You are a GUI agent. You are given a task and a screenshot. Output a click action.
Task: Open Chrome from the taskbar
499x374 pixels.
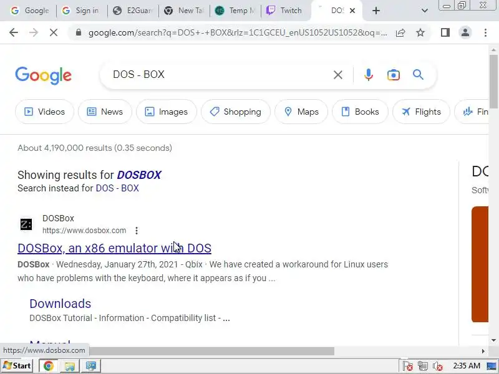pos(49,366)
